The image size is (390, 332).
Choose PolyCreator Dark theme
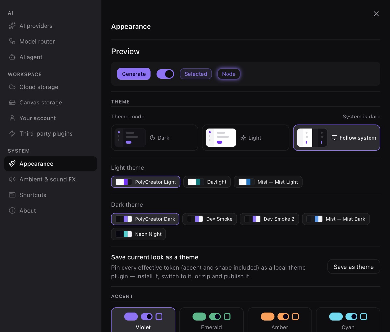(145, 219)
